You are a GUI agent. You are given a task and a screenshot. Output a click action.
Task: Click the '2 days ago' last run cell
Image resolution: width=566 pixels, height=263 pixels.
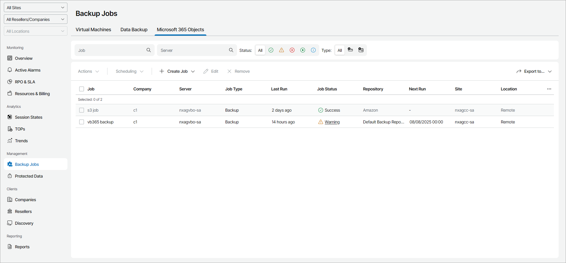pyautogui.click(x=282, y=110)
